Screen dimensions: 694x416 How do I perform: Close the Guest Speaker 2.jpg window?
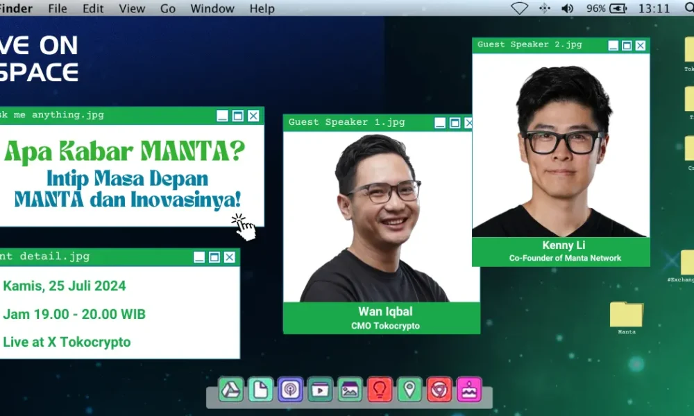click(641, 46)
